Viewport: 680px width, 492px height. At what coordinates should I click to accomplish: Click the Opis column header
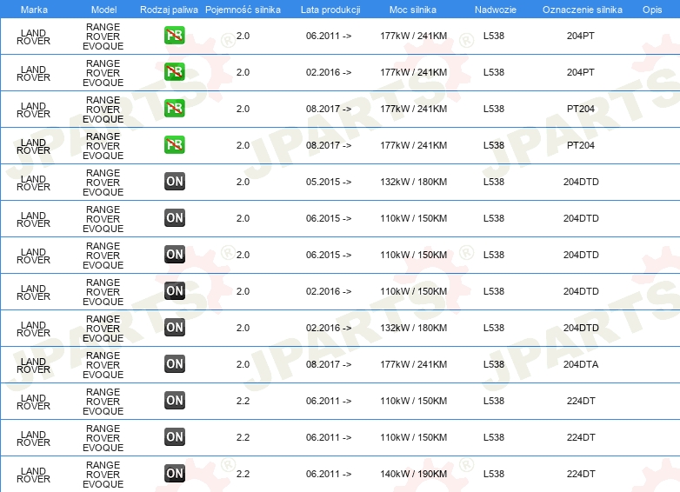(x=652, y=10)
